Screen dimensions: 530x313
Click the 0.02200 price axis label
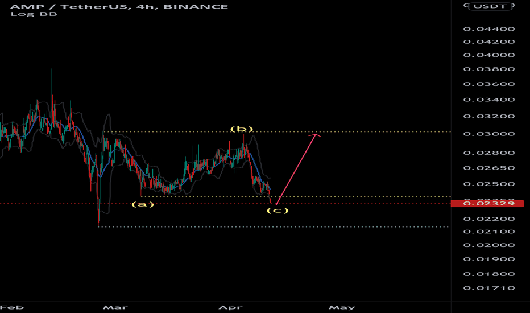[x=489, y=219]
